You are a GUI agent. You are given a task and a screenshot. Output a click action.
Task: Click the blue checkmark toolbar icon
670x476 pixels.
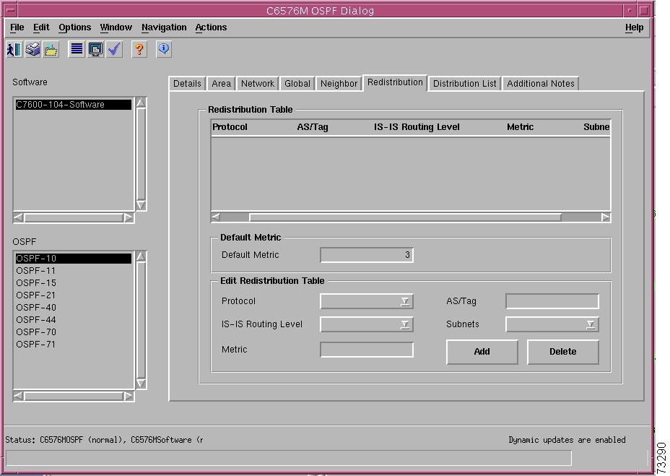[113, 49]
